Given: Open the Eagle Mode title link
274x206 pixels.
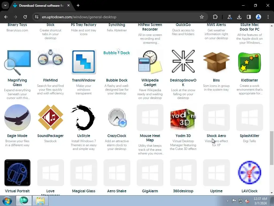Looking at the screenshot, I should [17, 136].
